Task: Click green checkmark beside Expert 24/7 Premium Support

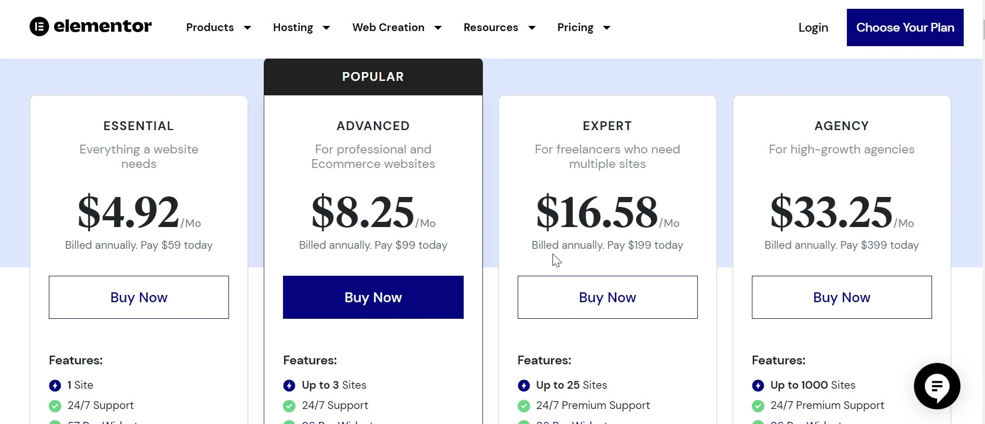Action: tap(524, 406)
